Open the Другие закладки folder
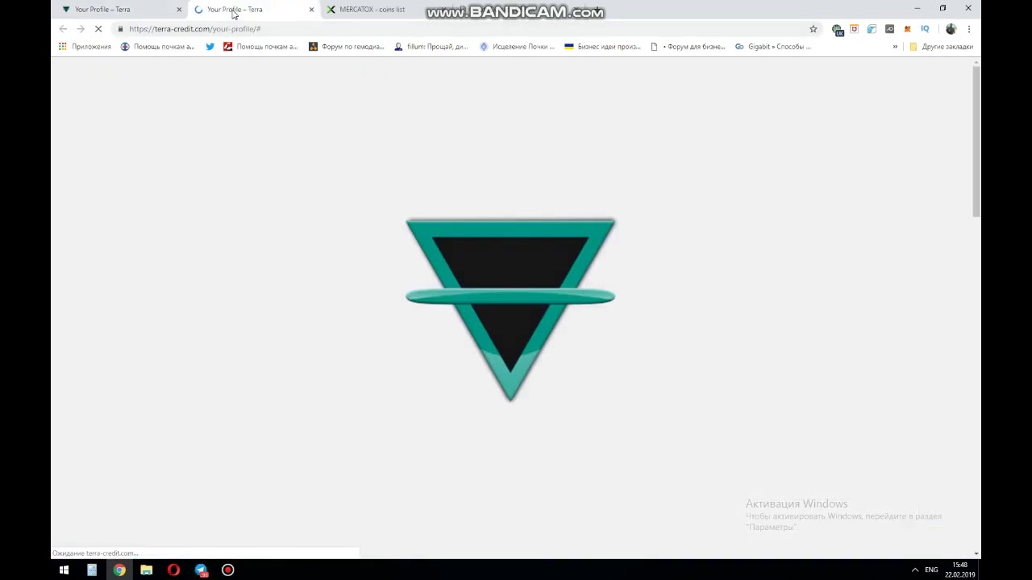Image resolution: width=1032 pixels, height=580 pixels. click(942, 47)
